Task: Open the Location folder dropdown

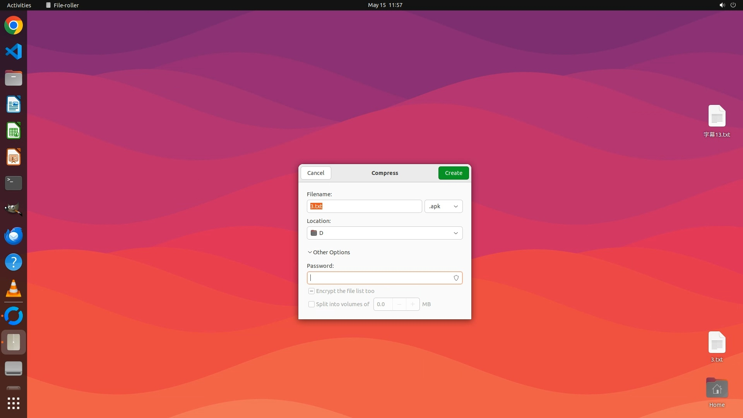Action: [384, 233]
